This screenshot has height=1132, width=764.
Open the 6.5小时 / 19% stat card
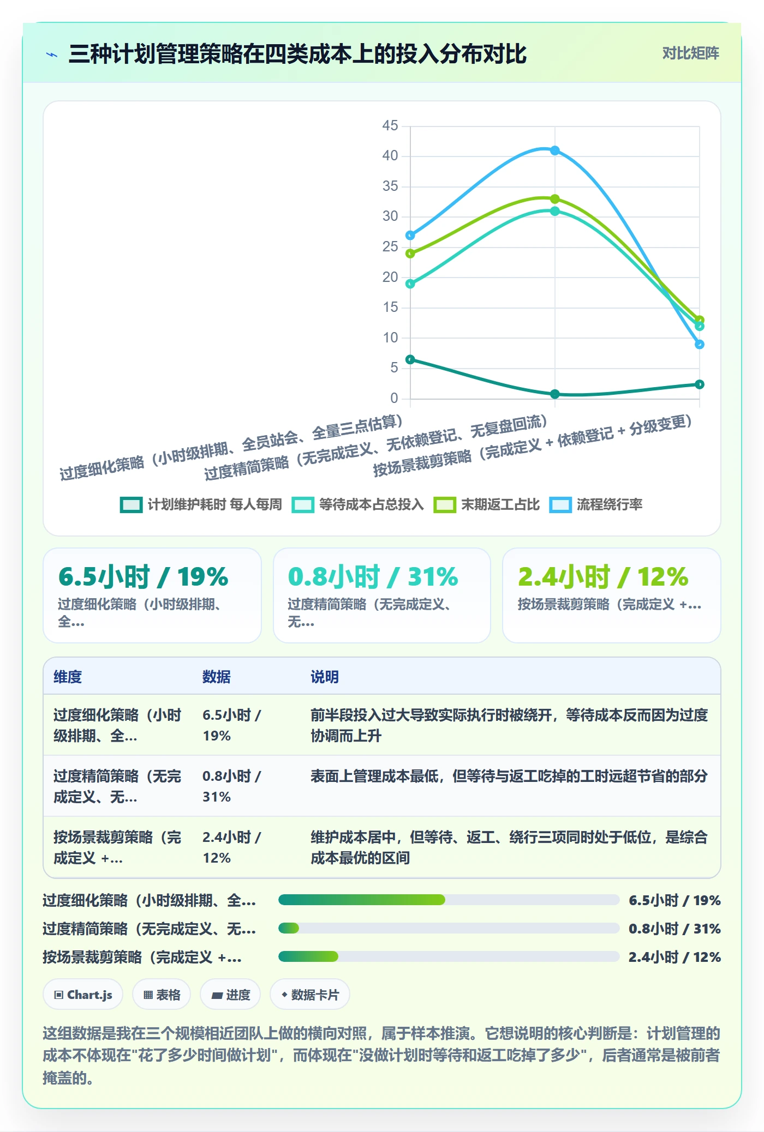point(152,595)
